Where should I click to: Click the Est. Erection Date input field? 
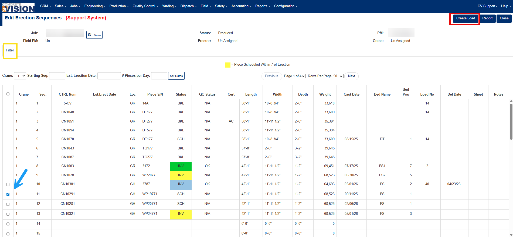click(109, 76)
